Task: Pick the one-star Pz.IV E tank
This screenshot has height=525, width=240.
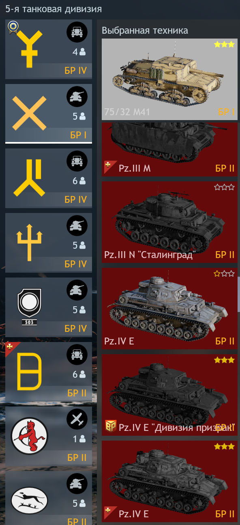Action: pos(169,308)
